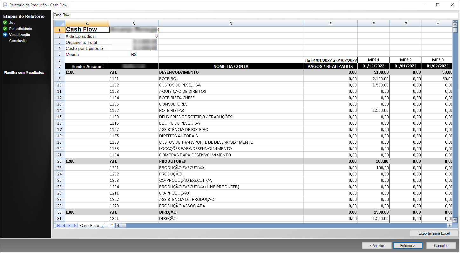The image size is (460, 253).
Task: Click the 'ROTEIRISTA CHEFE' cell
Action: coord(231,98)
